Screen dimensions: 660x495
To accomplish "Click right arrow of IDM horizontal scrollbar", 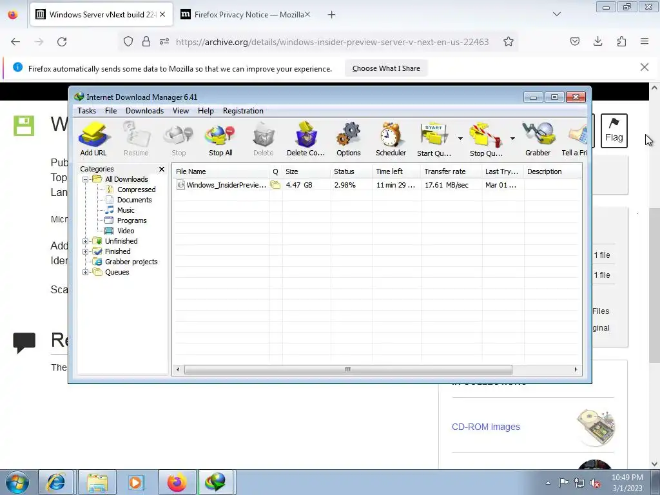I will tap(576, 369).
